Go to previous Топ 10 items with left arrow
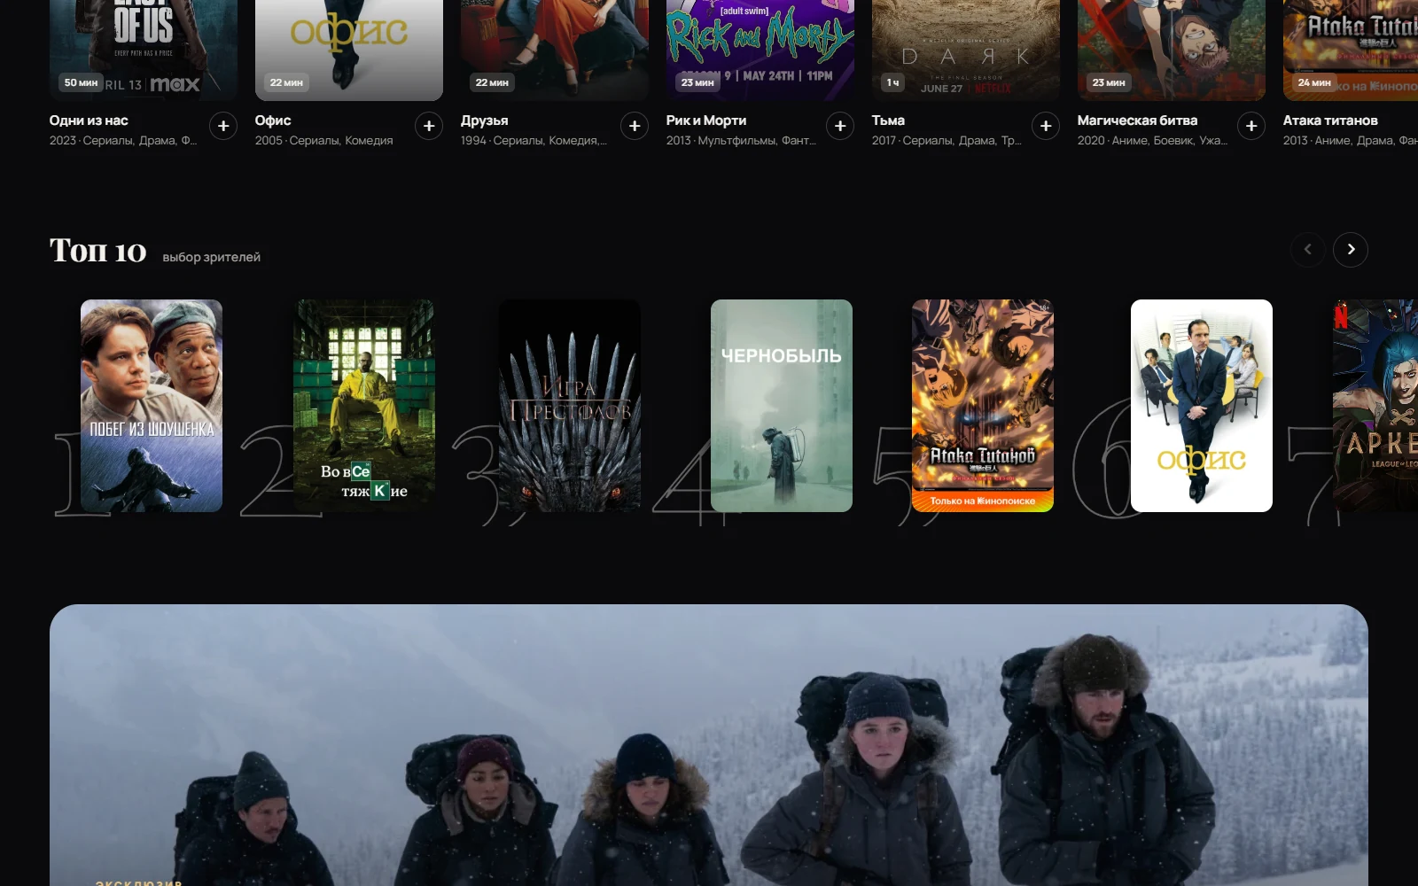 (x=1307, y=250)
